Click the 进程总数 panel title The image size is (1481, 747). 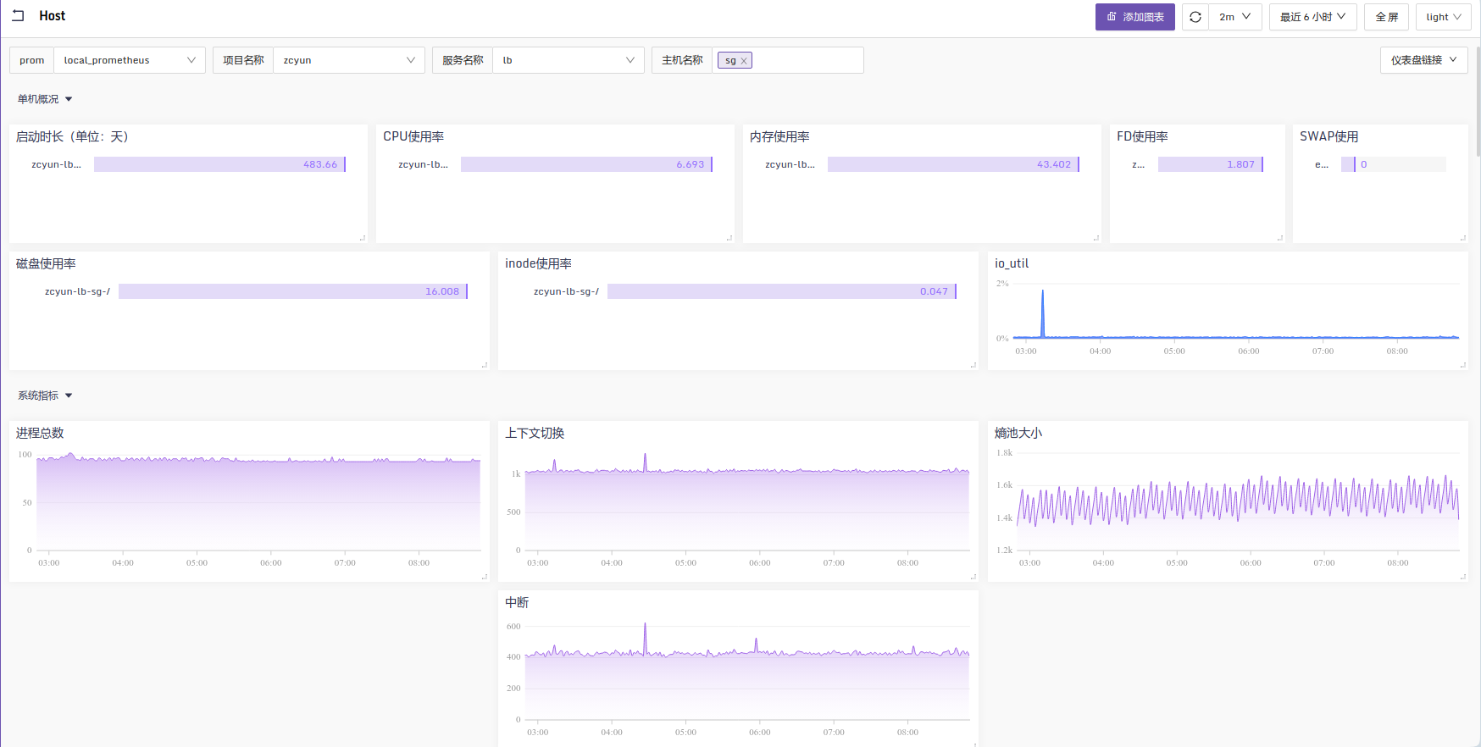tap(40, 433)
